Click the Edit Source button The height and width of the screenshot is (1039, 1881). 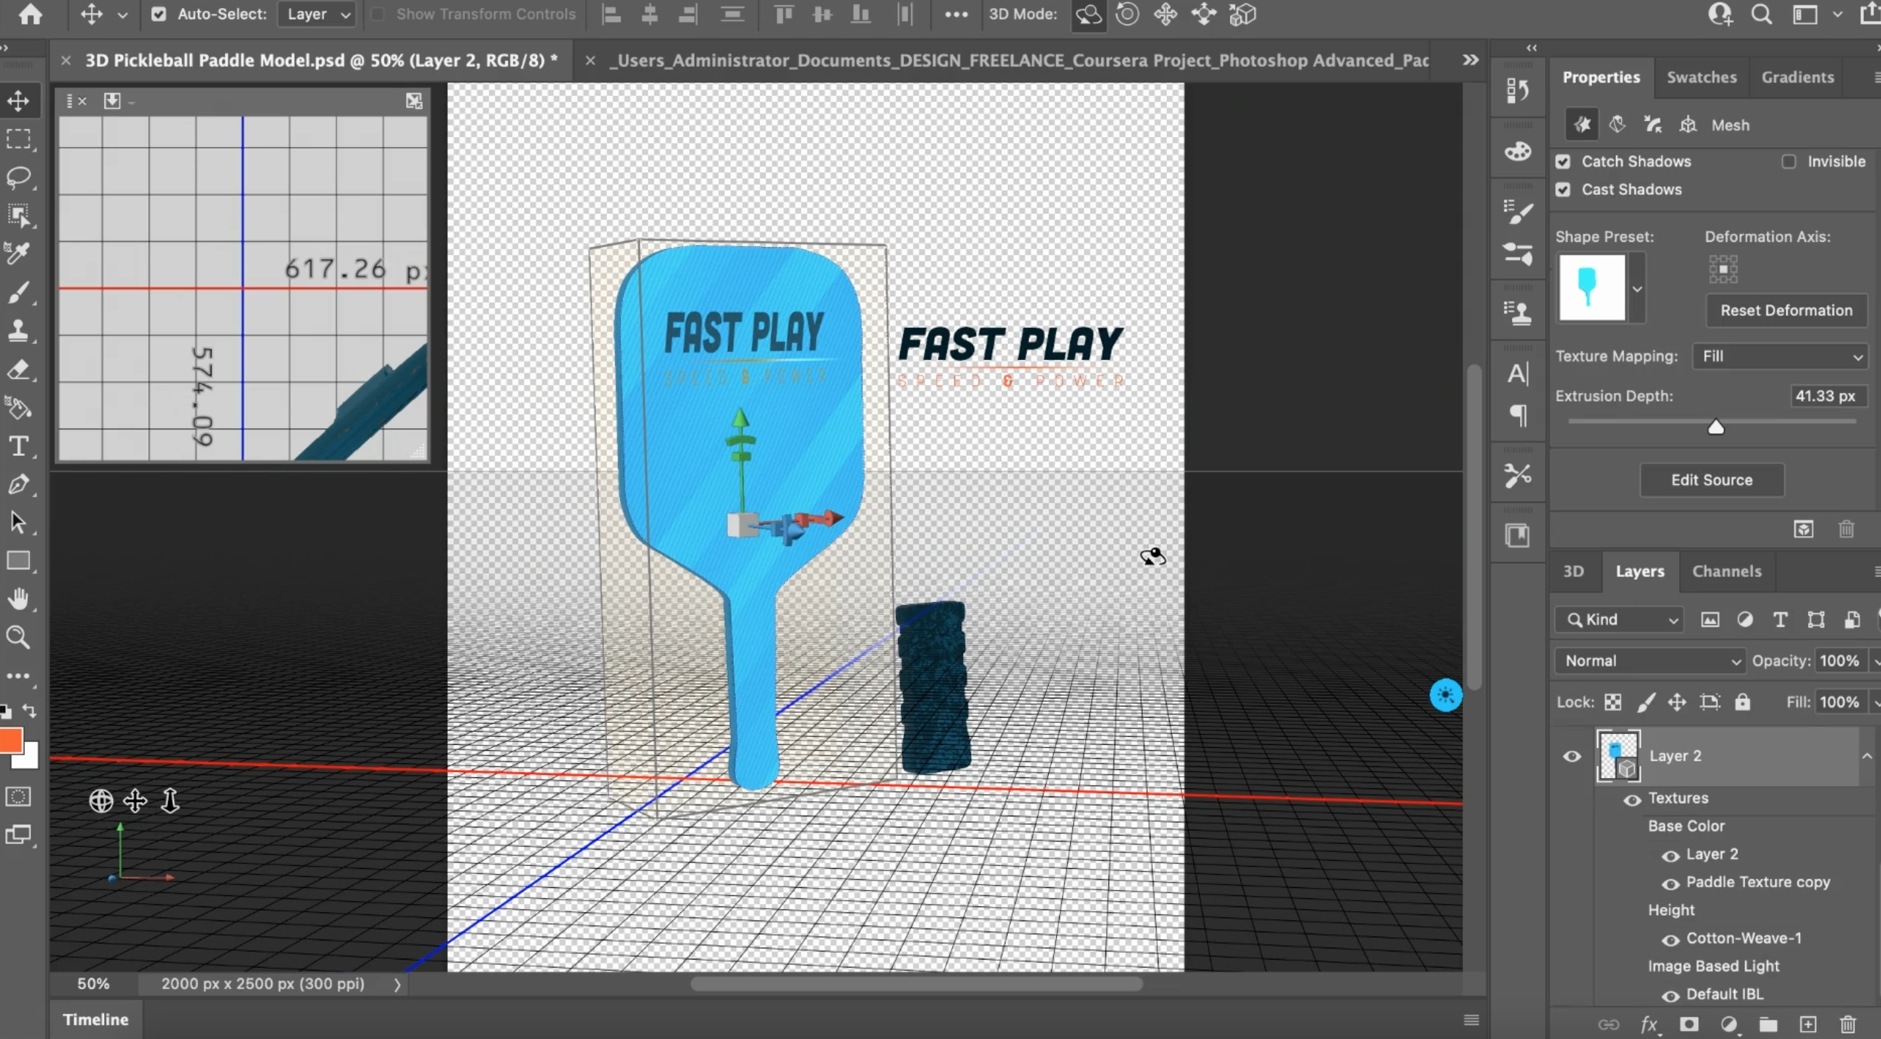[x=1711, y=480]
